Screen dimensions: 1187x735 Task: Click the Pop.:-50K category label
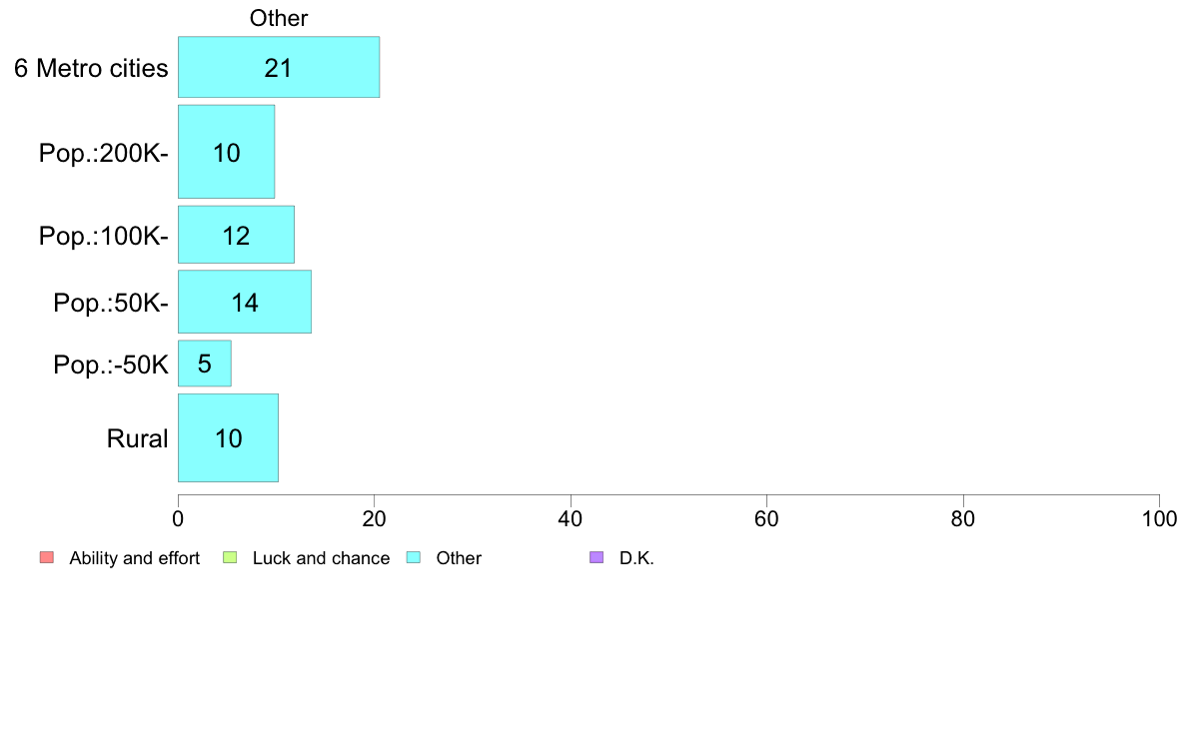click(111, 365)
